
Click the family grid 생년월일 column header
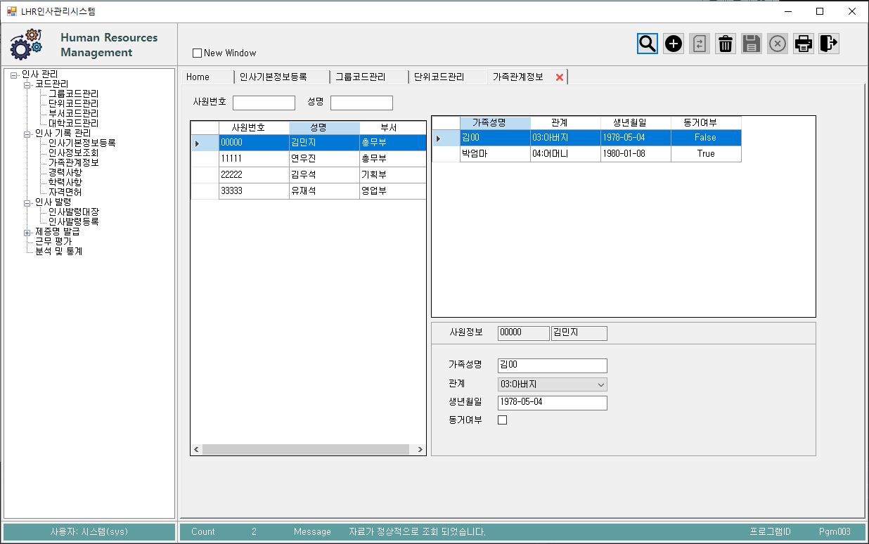click(x=636, y=123)
